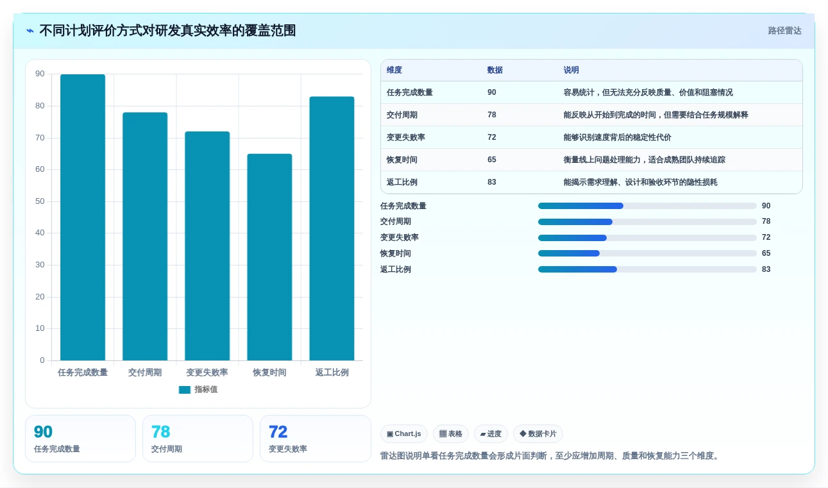Click the 返工比例 bar in chart
Viewport: 828px width, 488px height.
tap(332, 229)
